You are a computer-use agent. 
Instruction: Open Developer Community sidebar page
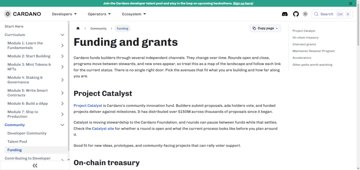tap(27, 133)
